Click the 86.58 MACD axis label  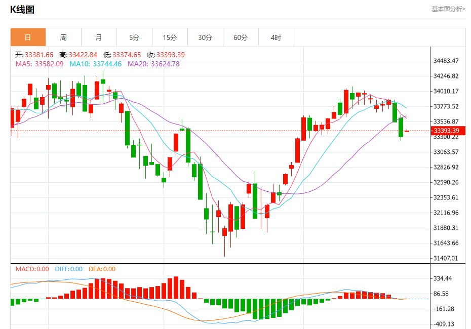pyautogui.click(x=441, y=294)
